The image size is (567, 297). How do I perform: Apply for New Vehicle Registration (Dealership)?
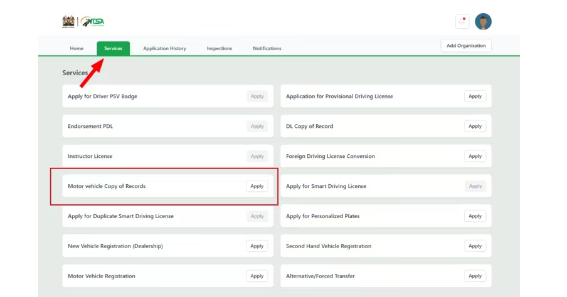coord(257,246)
